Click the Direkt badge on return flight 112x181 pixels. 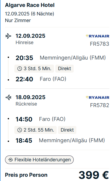[x=67, y=130]
